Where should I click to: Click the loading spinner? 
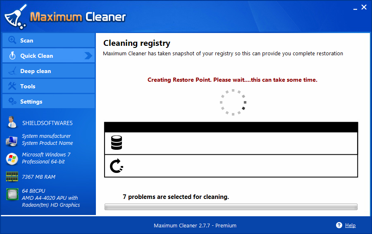click(233, 102)
